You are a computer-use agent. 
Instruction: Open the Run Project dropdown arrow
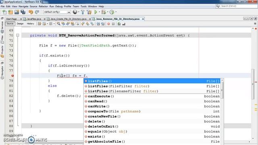99,12
